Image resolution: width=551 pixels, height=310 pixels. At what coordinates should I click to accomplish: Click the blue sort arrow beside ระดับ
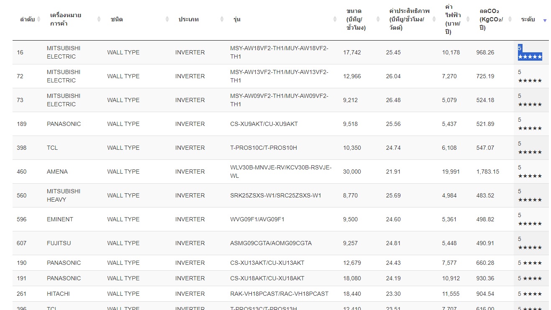point(545,20)
